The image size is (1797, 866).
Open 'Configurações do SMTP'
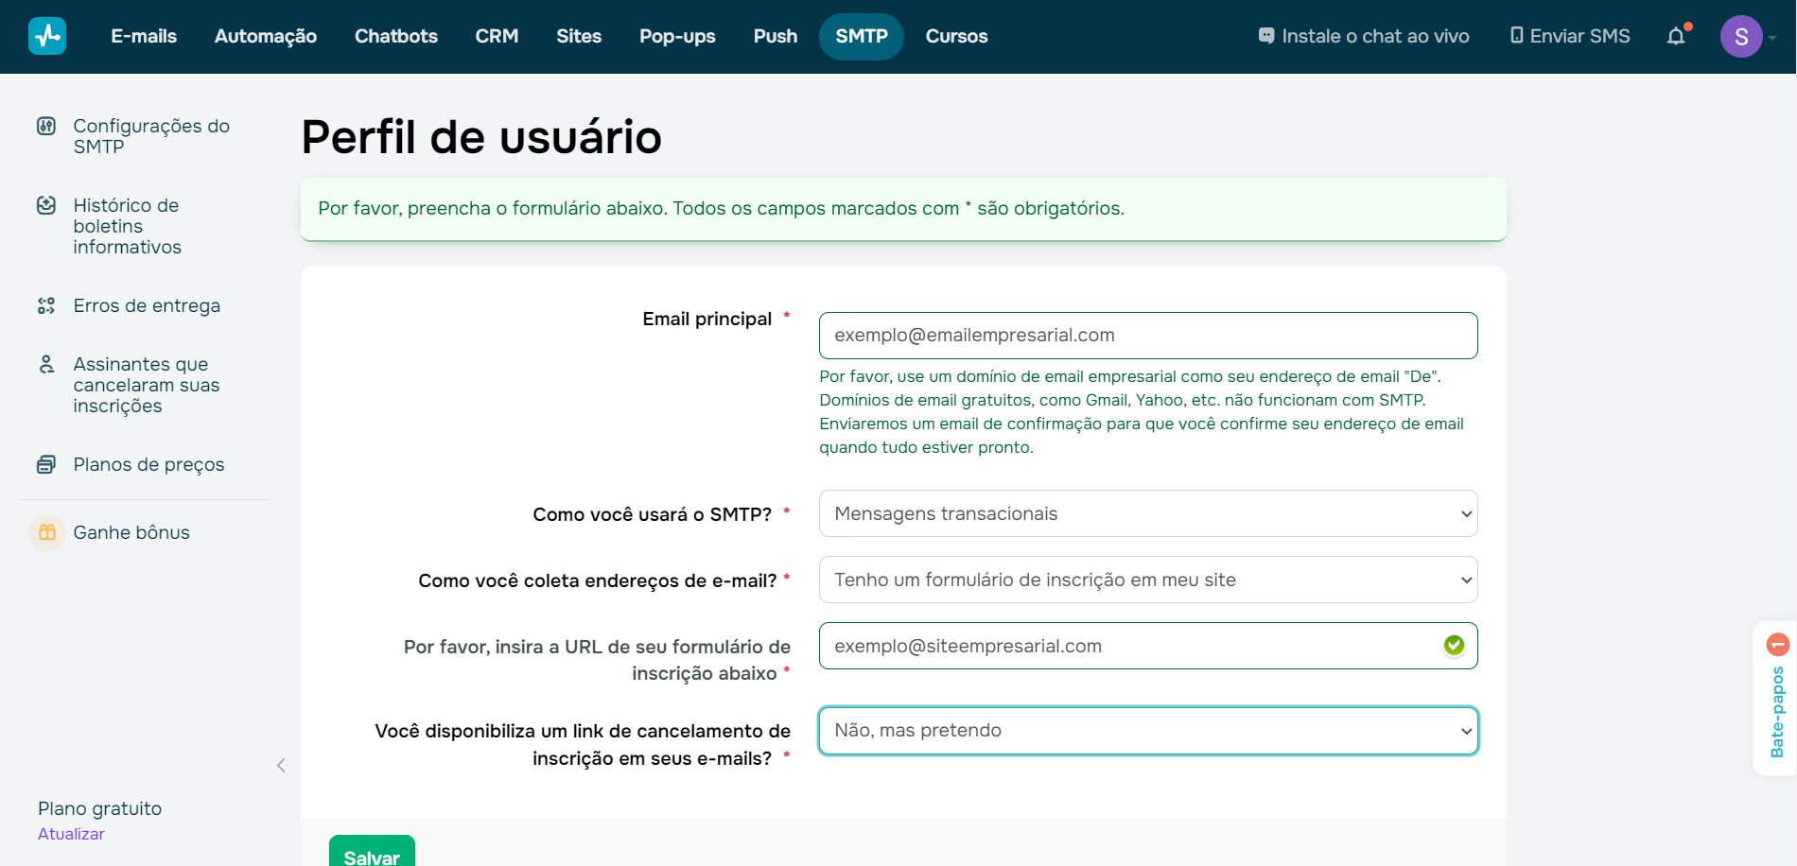tap(151, 136)
